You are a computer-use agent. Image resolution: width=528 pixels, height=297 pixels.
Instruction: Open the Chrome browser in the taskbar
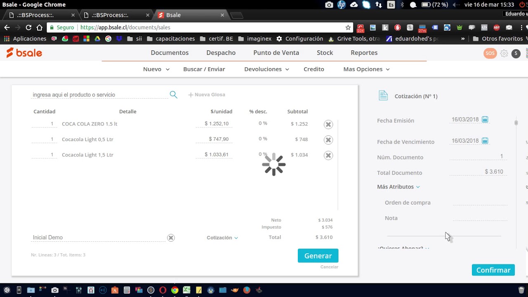[174, 290]
